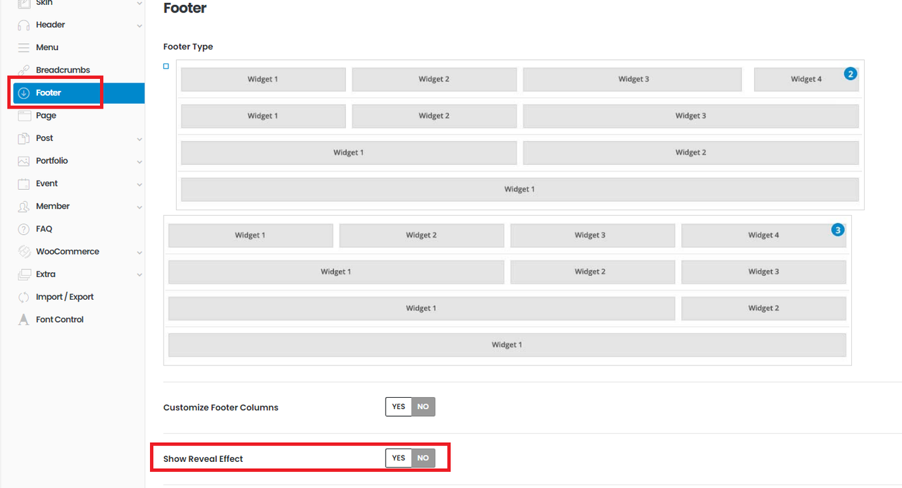The image size is (902, 488).
Task: Click the Member person icon
Action: click(24, 206)
